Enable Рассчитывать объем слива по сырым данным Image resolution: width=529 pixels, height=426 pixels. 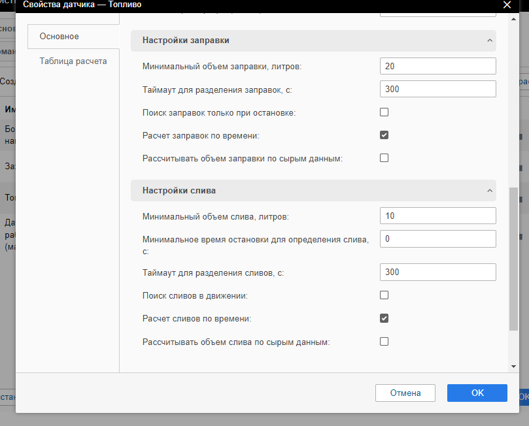pyautogui.click(x=384, y=341)
